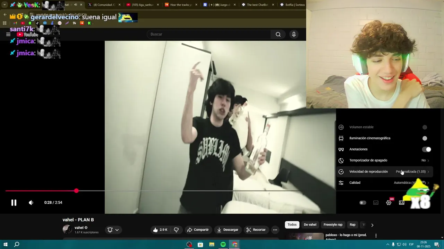
Task: Open Temporizador de apagado submenu
Action: (384, 160)
